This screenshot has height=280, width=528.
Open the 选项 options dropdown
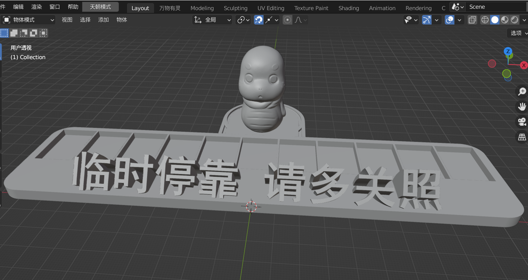(x=518, y=33)
